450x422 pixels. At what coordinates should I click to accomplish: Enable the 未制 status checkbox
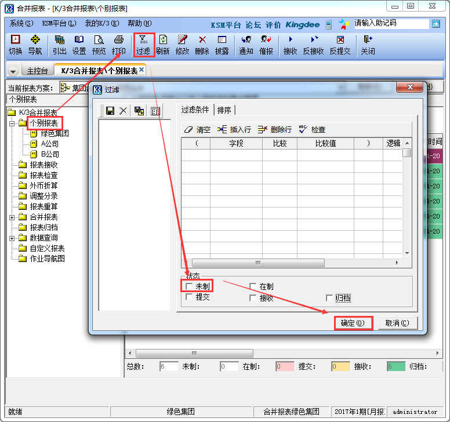click(189, 286)
